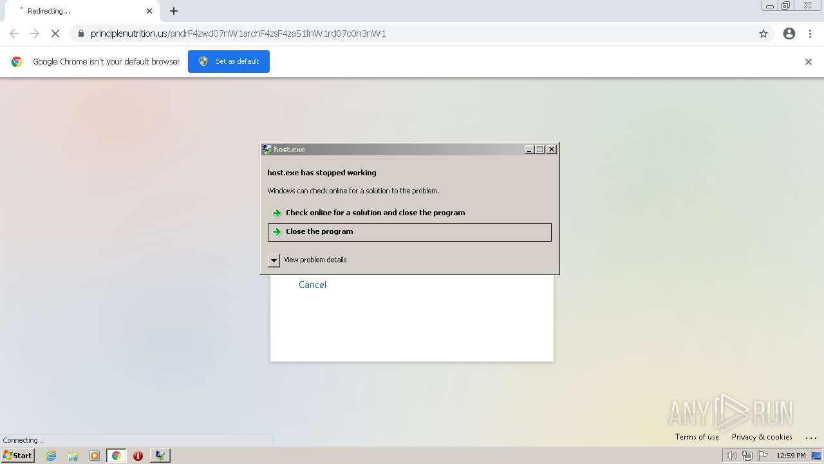Click the Chrome logo in infobar
The height and width of the screenshot is (464, 824).
[17, 62]
